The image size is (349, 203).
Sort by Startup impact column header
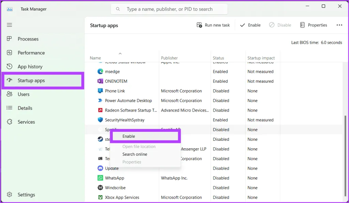click(261, 58)
